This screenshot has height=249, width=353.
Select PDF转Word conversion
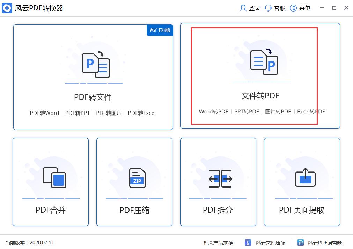(44, 113)
